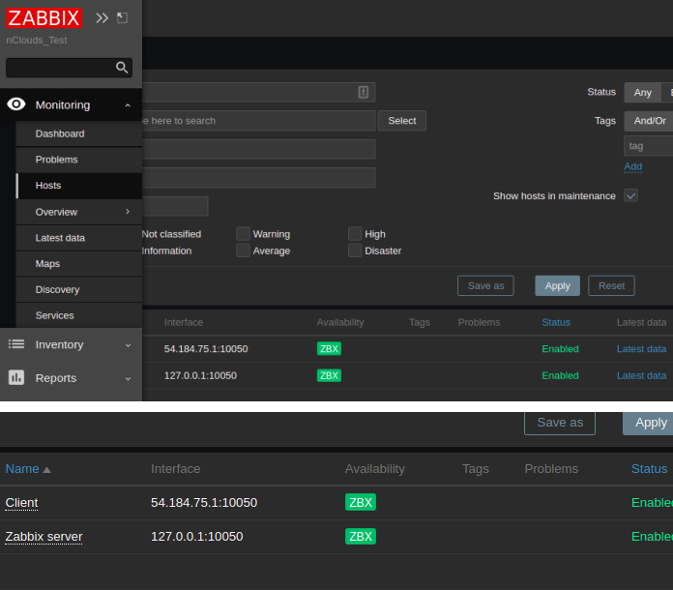Click the zoomed Save as button
Image resolution: width=673 pixels, height=590 pixels.
click(x=560, y=423)
